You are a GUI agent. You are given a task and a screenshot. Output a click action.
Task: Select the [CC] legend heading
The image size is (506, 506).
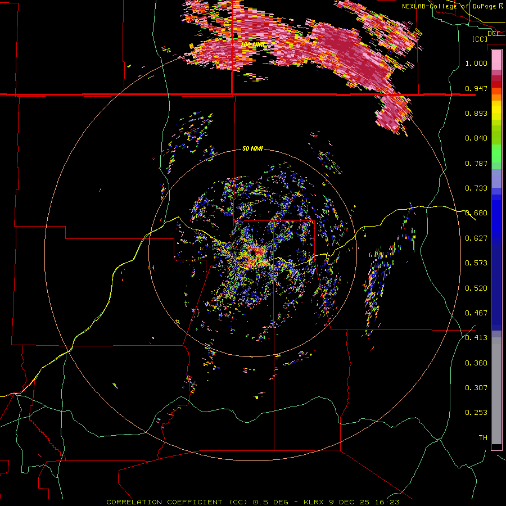click(x=480, y=39)
